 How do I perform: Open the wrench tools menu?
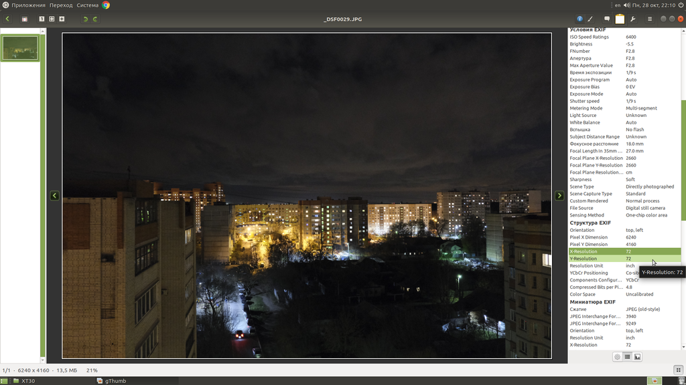pyautogui.click(x=632, y=19)
